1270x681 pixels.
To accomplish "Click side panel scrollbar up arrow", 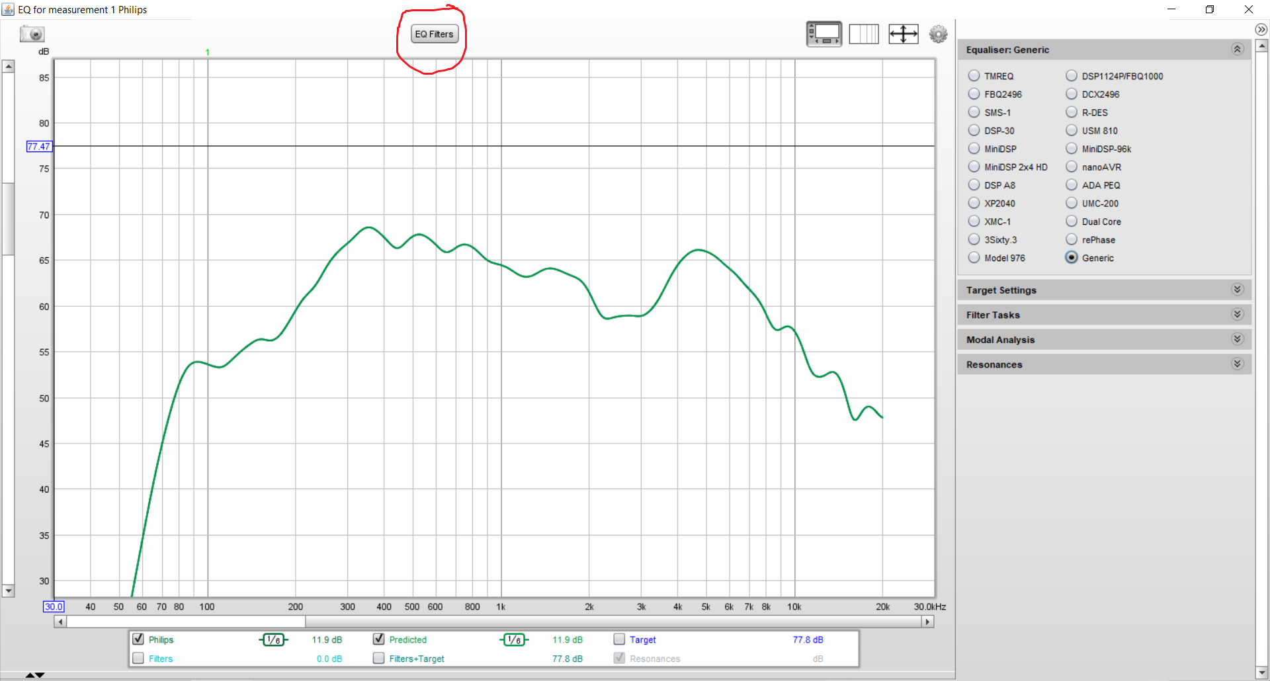I will (x=1262, y=46).
